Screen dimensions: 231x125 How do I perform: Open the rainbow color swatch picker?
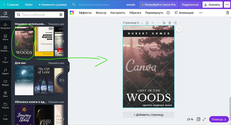click(x=72, y=13)
